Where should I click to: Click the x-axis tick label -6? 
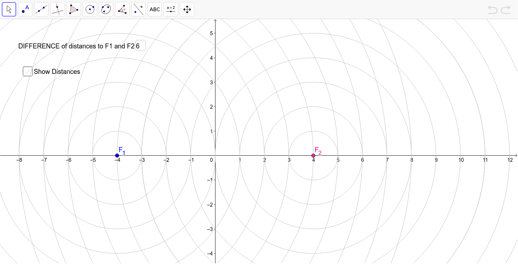68,160
